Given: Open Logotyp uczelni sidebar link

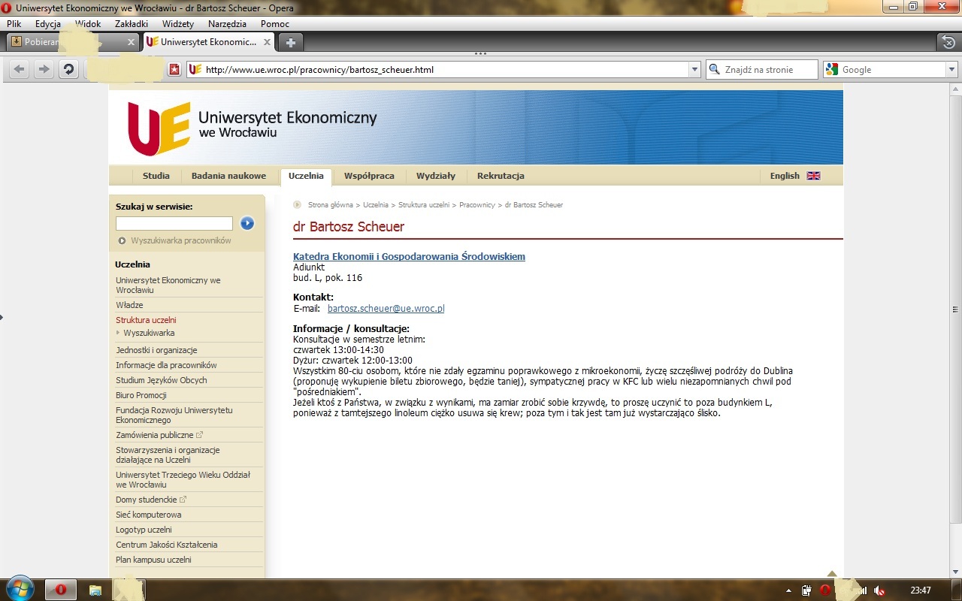Looking at the screenshot, I should tap(144, 530).
